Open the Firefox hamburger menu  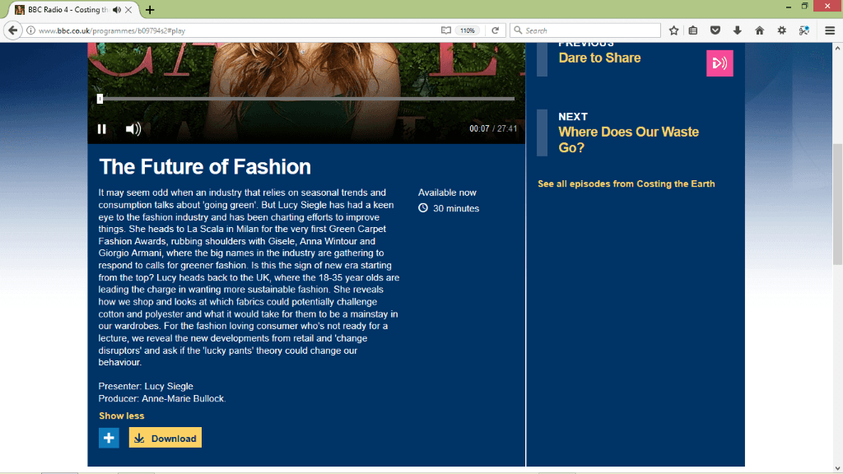coord(830,30)
